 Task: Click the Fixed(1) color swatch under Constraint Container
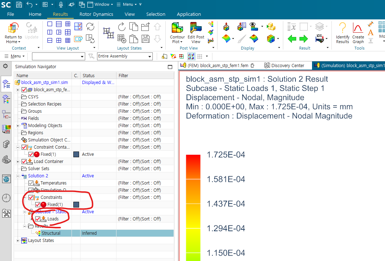[x=76, y=154]
